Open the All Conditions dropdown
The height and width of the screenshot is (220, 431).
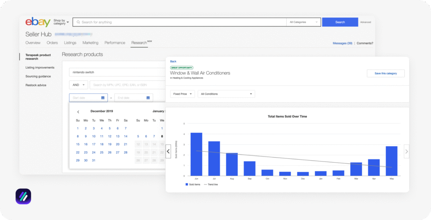click(227, 94)
